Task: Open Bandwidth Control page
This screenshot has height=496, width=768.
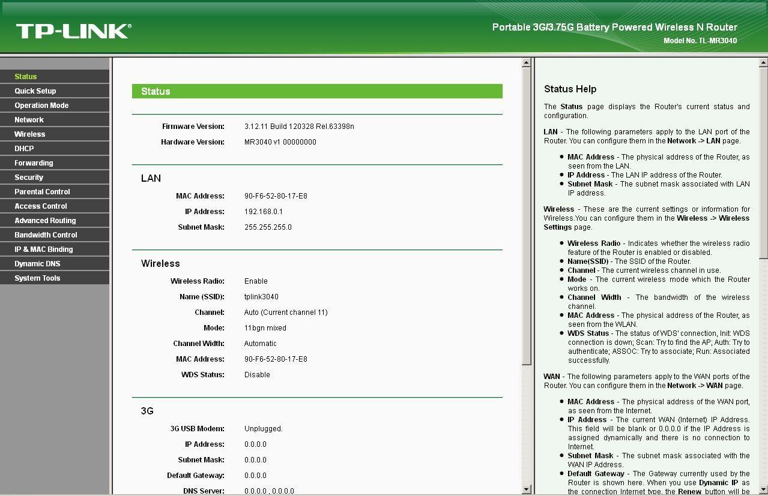Action: pyautogui.click(x=46, y=235)
